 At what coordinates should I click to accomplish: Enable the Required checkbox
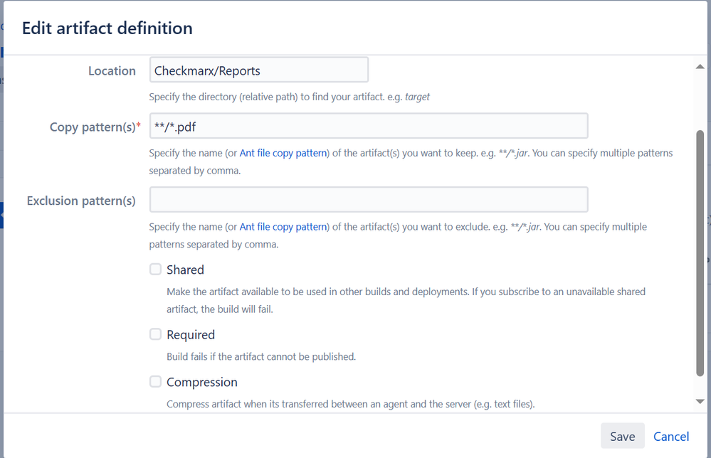pyautogui.click(x=155, y=334)
